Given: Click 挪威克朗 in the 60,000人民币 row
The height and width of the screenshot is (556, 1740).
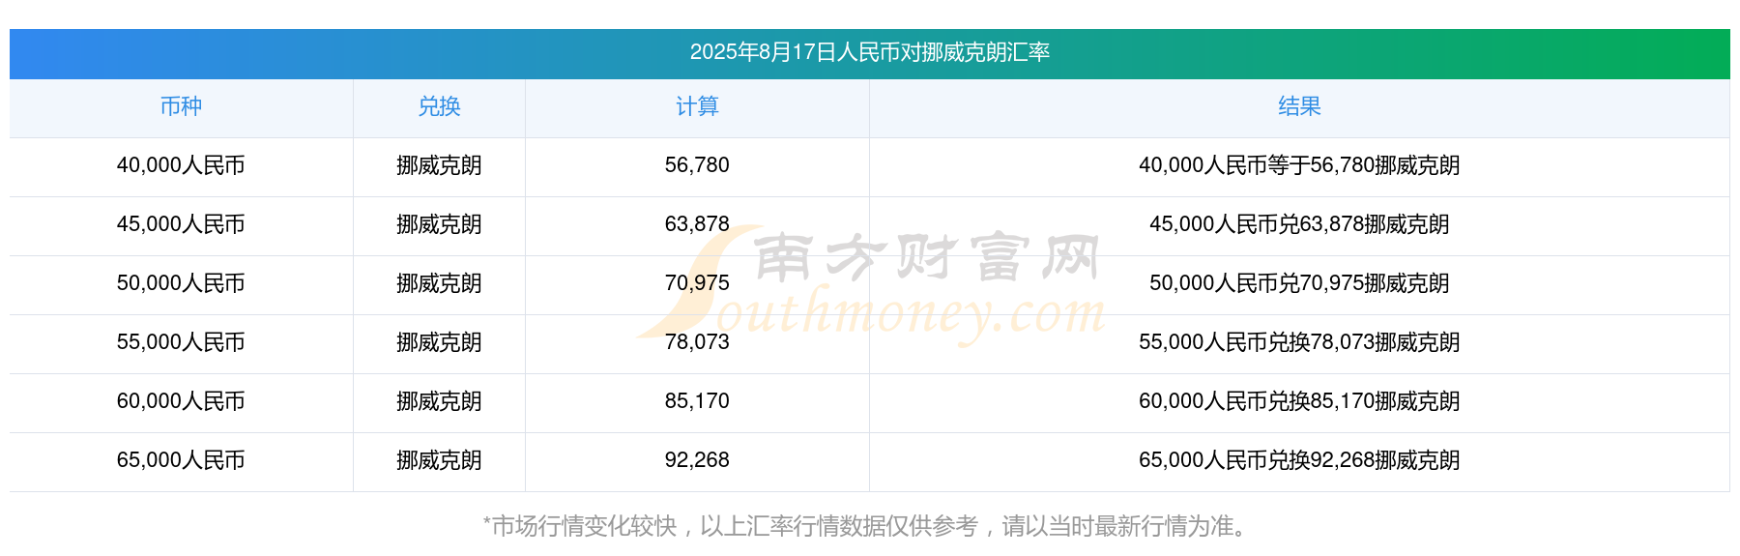Looking at the screenshot, I should pyautogui.click(x=439, y=401).
